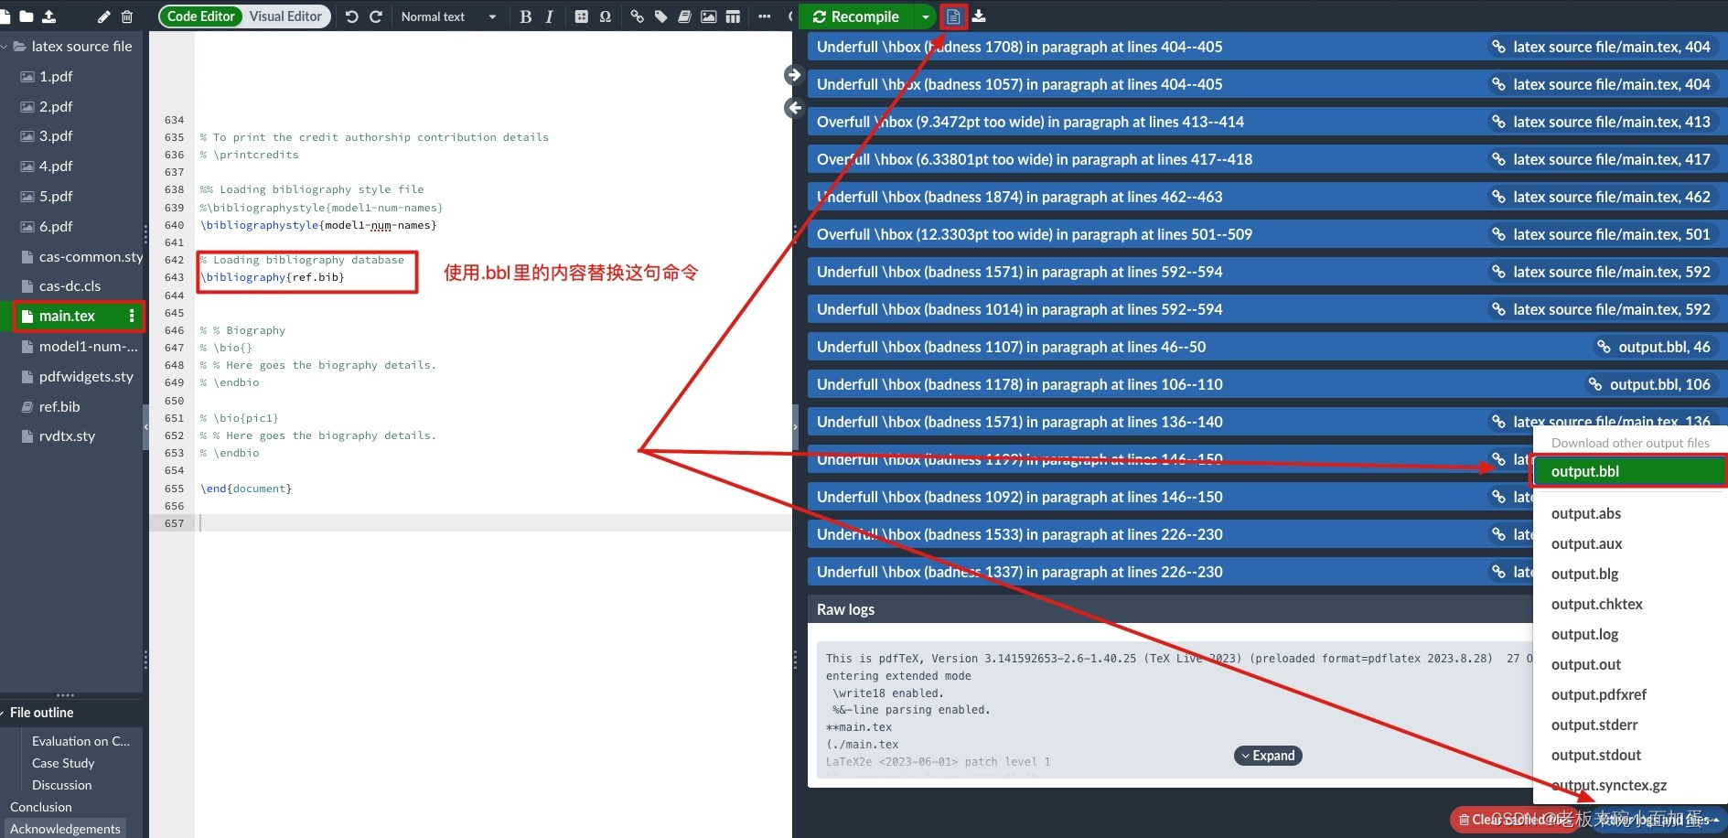Click the Recompile button
The image size is (1728, 838).
(857, 16)
